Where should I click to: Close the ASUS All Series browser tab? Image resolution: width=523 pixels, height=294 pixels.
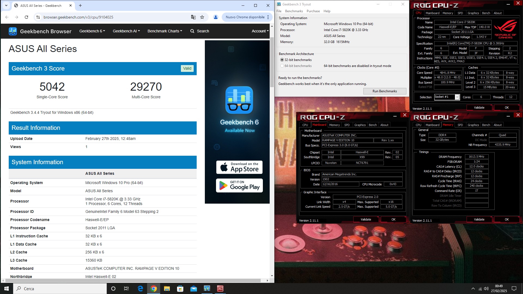(x=71, y=5)
